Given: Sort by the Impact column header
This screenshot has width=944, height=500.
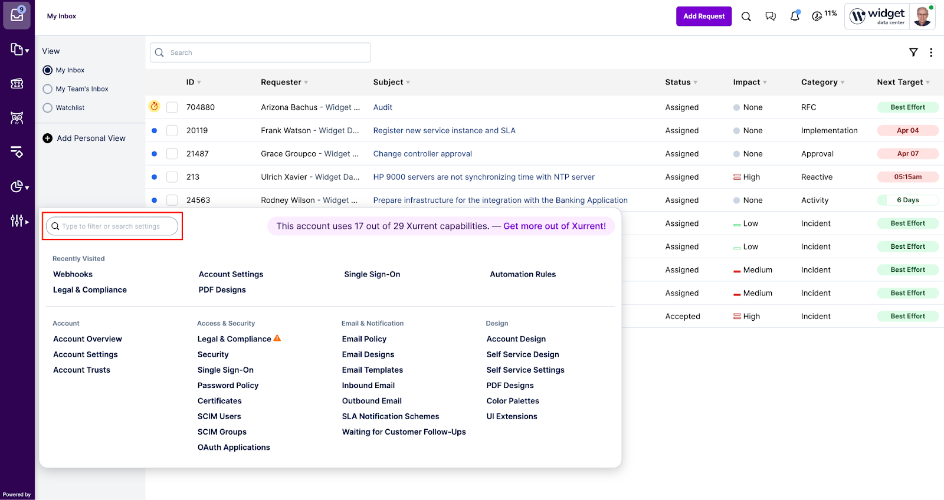Looking at the screenshot, I should coord(750,82).
